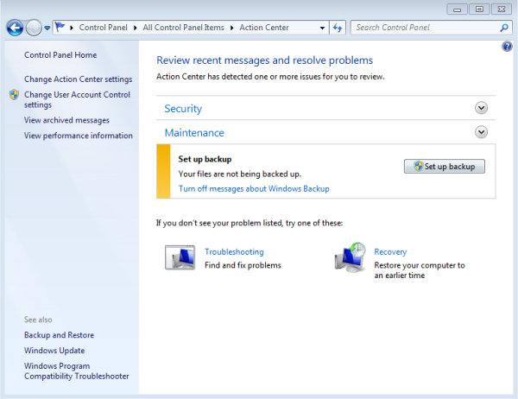Minimize the Action Center window
Viewport: 518px width, 399px height.
pyautogui.click(x=457, y=9)
